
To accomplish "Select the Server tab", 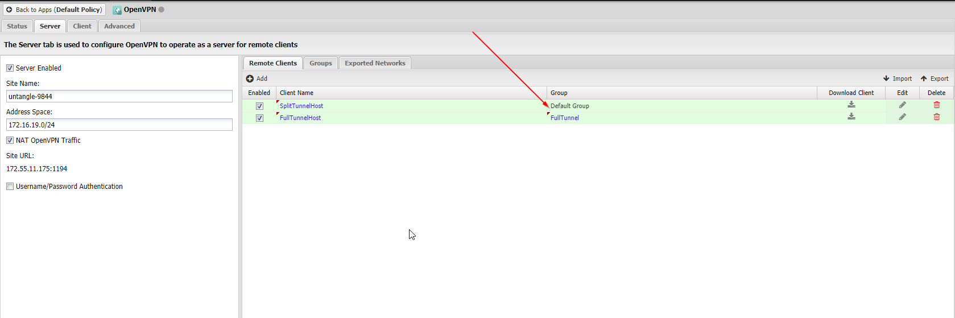I will pos(50,26).
